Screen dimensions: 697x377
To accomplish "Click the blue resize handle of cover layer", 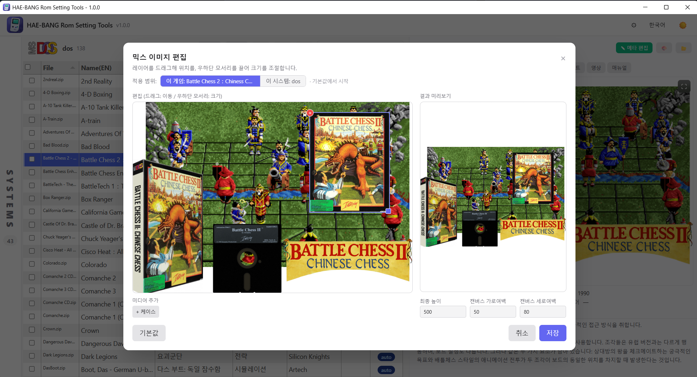I will pyautogui.click(x=388, y=211).
